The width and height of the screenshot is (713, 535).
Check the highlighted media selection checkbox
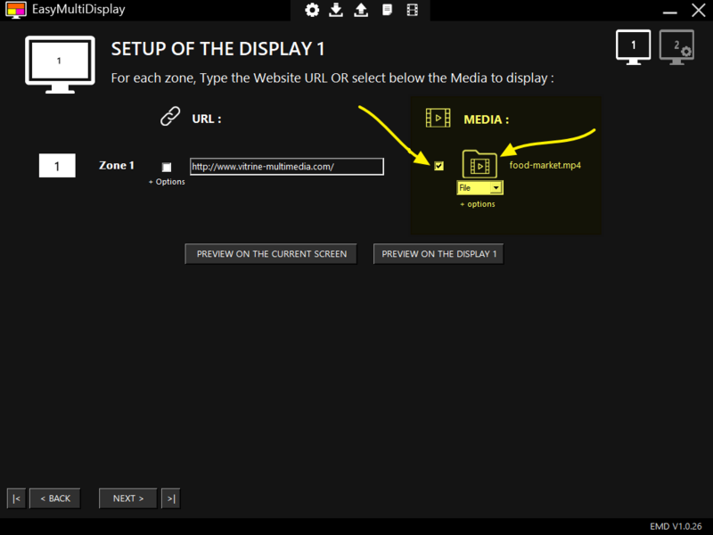(439, 166)
